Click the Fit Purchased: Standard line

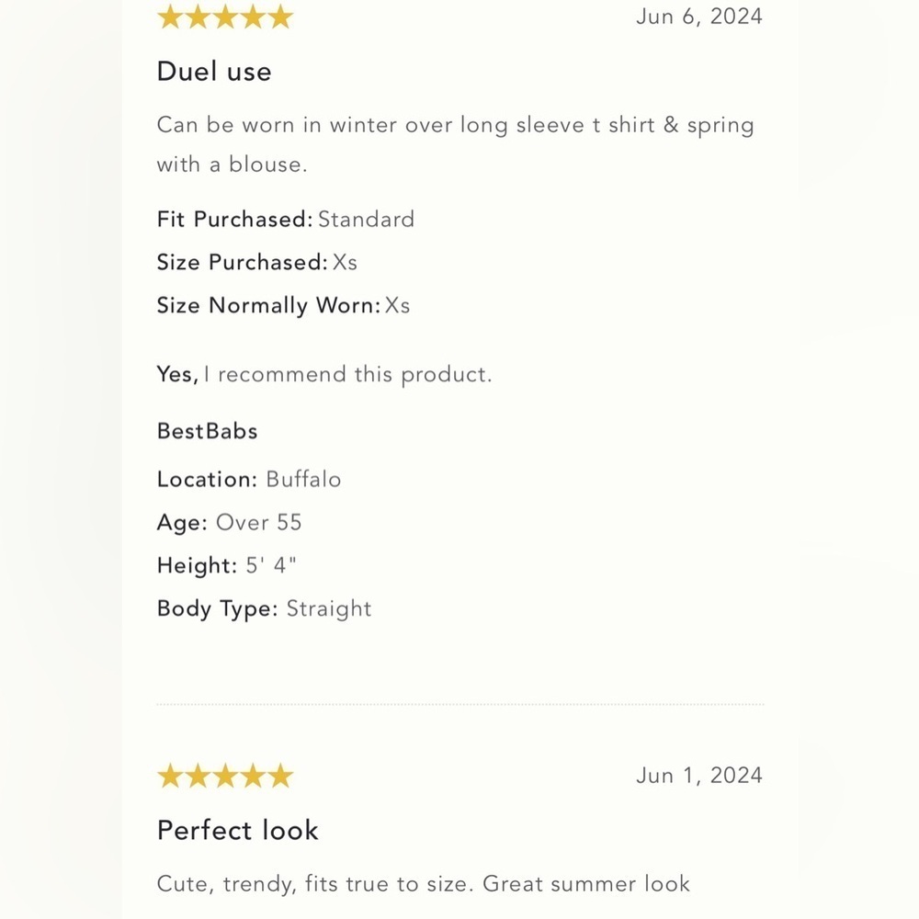click(286, 220)
